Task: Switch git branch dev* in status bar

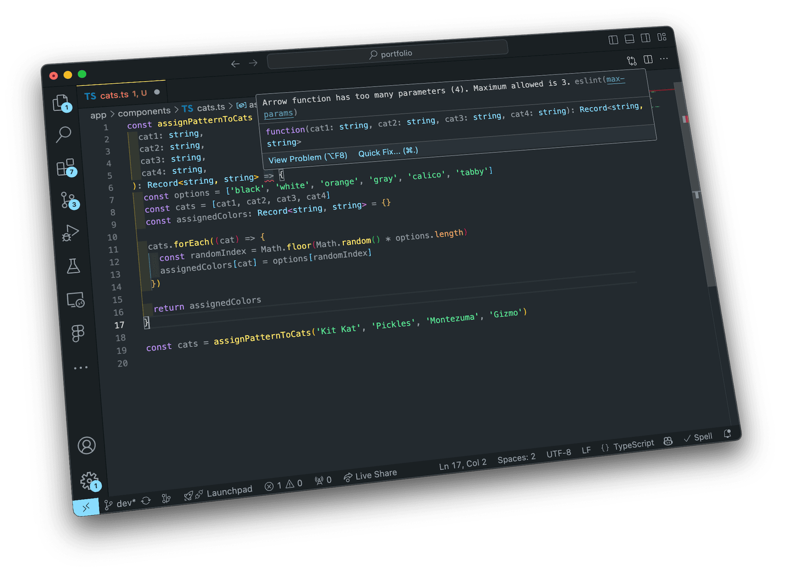Action: [119, 504]
